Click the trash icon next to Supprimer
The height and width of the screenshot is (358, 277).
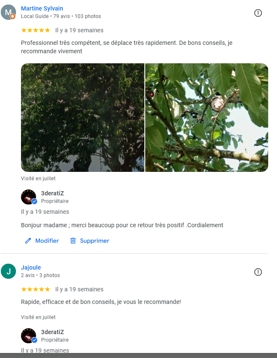click(73, 241)
